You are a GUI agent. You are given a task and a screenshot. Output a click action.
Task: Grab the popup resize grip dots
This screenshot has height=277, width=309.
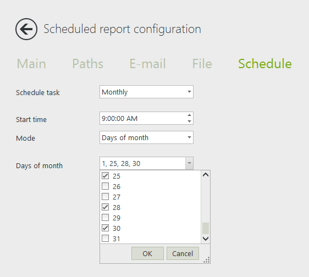[x=207, y=260]
